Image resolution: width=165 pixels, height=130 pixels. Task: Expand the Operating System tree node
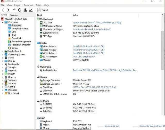click(3, 54)
